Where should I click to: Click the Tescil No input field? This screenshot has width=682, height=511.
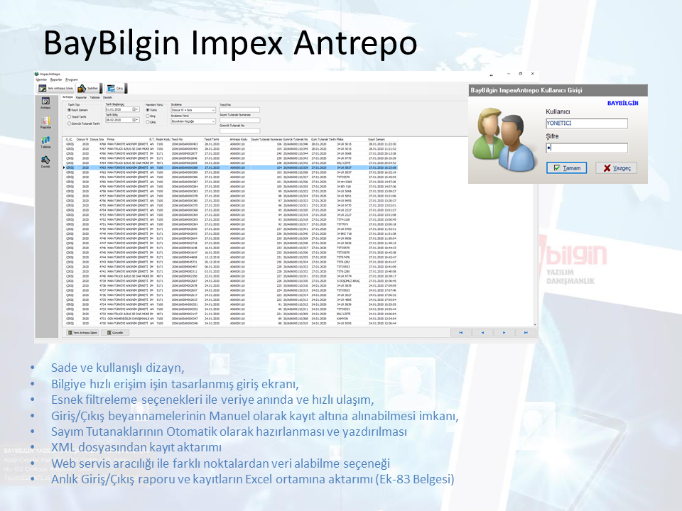[x=239, y=110]
